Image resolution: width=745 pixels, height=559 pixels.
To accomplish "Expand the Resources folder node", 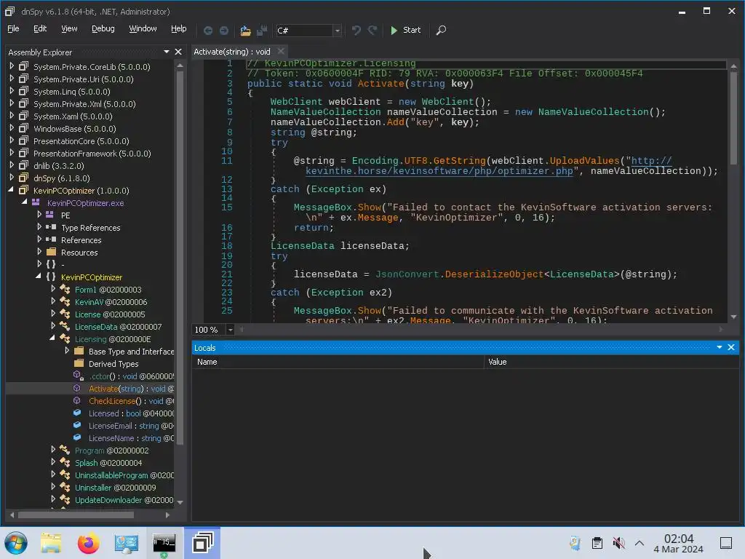I will [39, 251].
